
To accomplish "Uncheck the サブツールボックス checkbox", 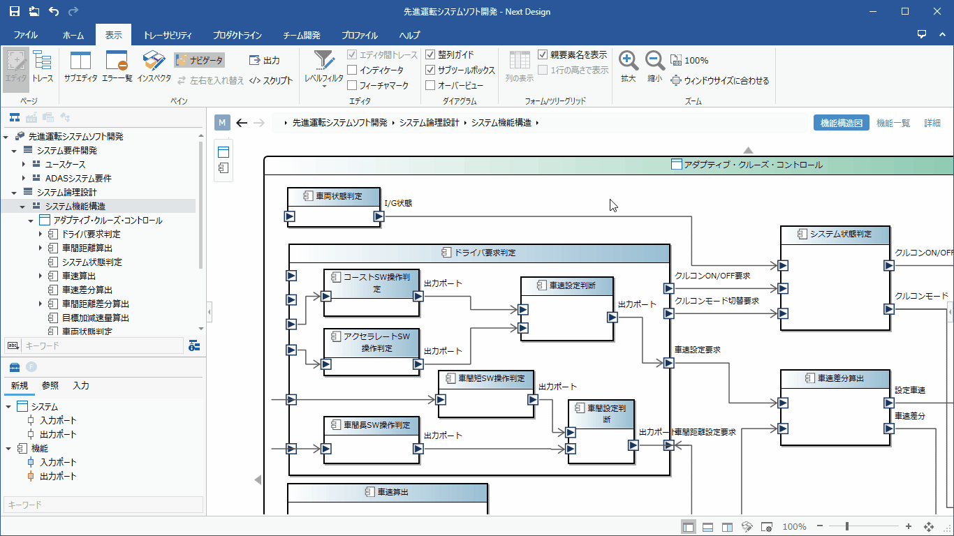I will 430,70.
